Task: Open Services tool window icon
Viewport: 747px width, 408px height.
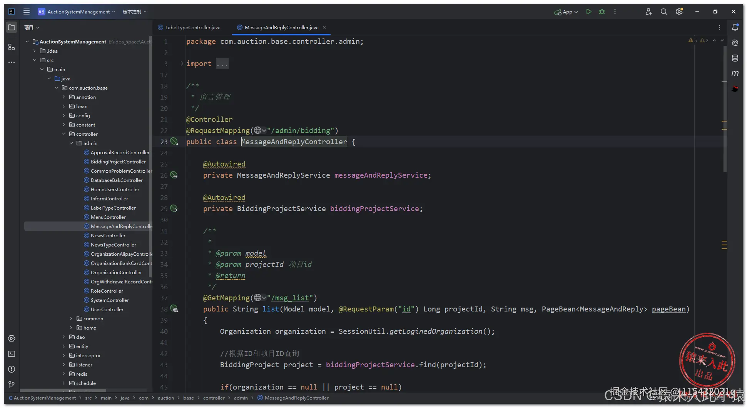Action: pos(12,338)
